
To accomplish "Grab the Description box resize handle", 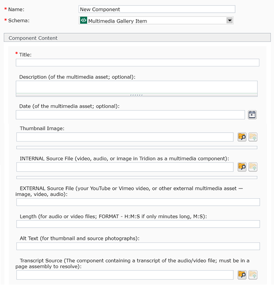I will (x=137, y=95).
